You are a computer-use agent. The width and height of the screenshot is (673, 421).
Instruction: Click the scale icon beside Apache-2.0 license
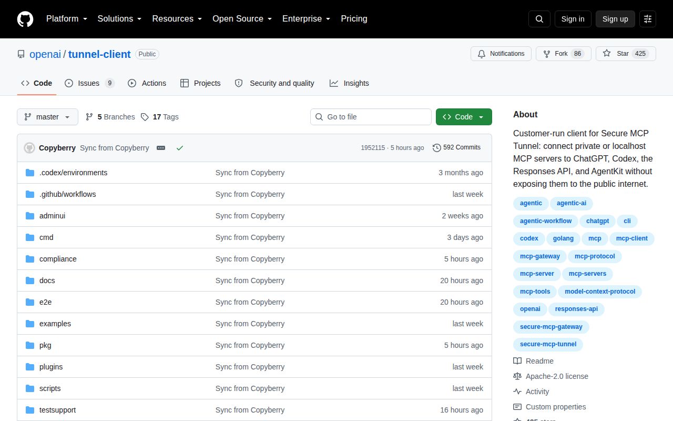[517, 376]
